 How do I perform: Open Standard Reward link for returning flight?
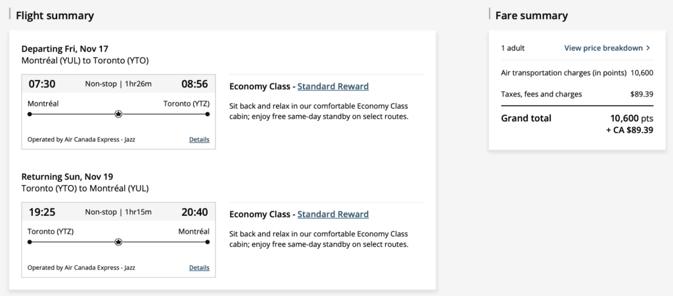tap(333, 214)
